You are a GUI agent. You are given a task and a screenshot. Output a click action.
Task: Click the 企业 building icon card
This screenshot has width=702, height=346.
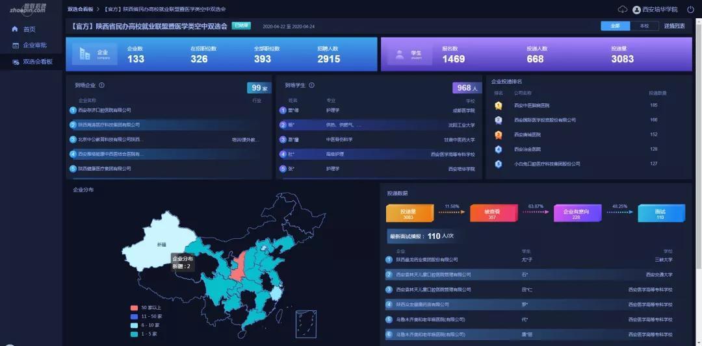click(95, 54)
